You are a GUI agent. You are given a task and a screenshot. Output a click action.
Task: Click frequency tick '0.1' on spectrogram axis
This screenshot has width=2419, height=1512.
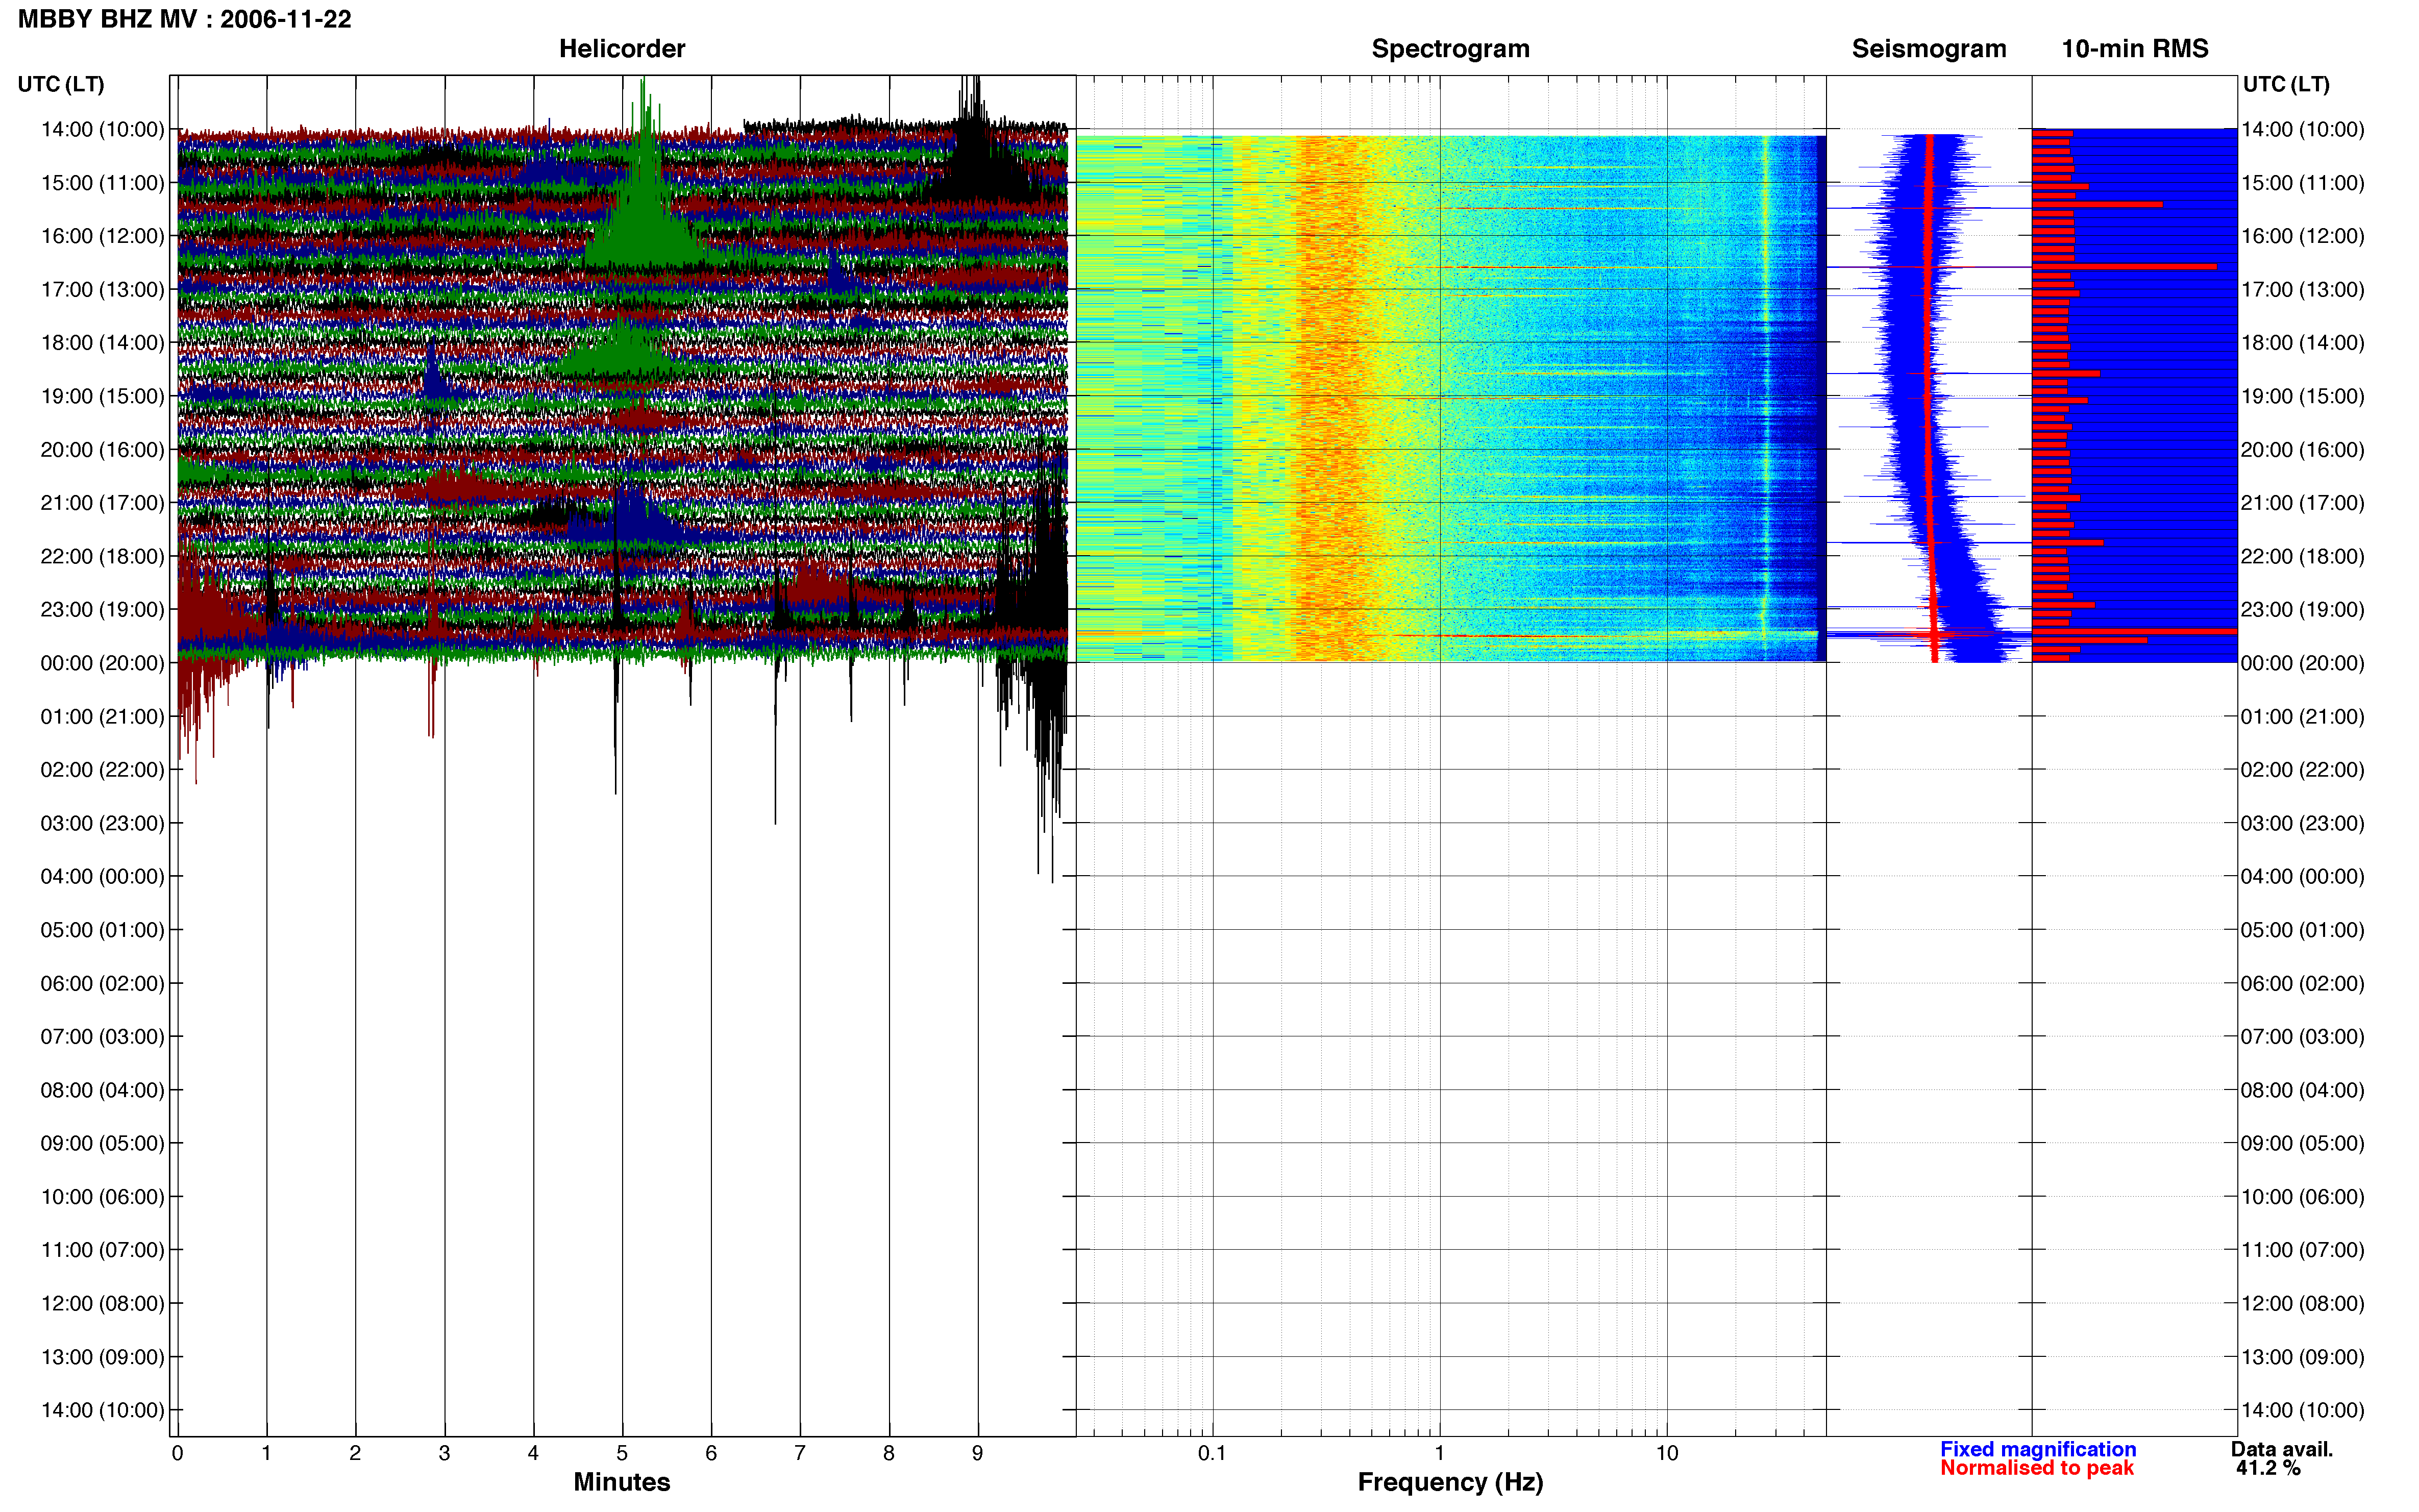1212,1453
